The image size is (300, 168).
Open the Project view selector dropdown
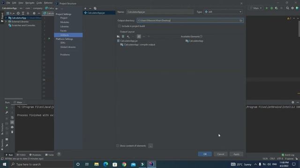tap(10, 14)
